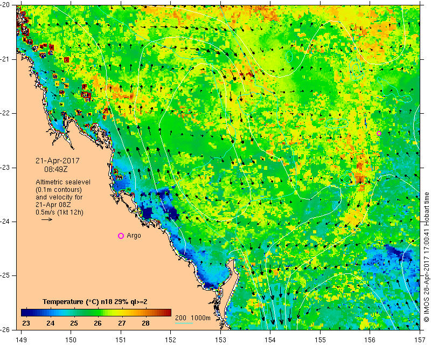Click the '0.5m/s (1kt 12h)' velocity label

point(59,212)
